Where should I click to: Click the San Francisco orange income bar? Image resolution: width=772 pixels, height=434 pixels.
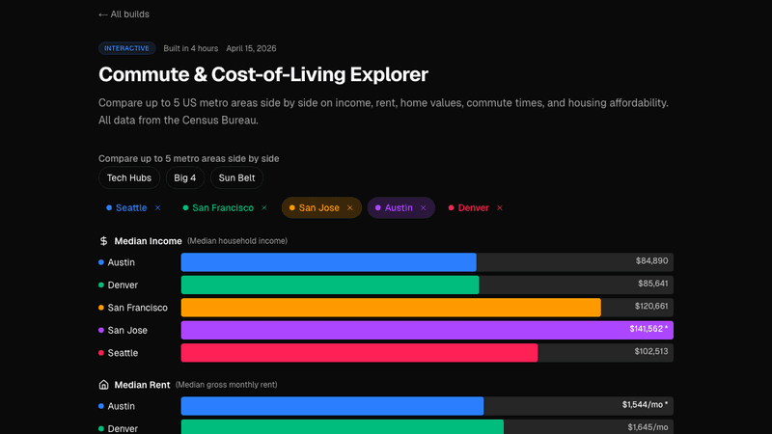[x=391, y=308]
